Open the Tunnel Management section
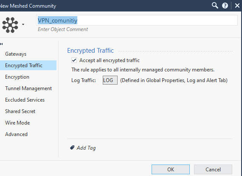 (28, 88)
